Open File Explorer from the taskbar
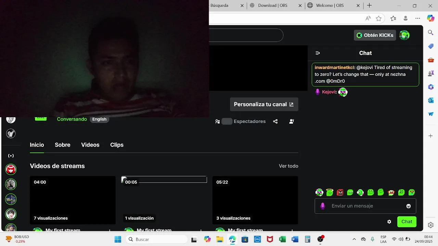Image resolution: width=438 pixels, height=246 pixels. [x=219, y=239]
